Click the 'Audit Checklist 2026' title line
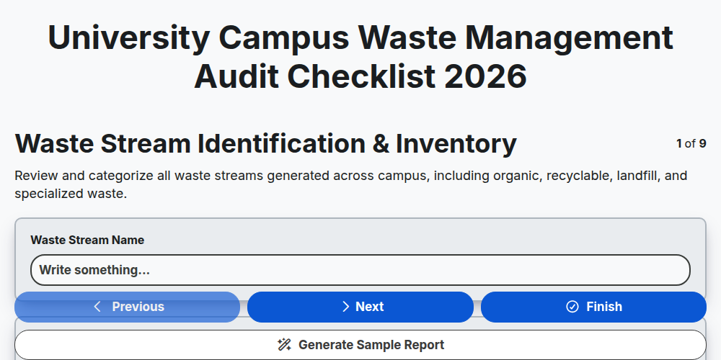721x360 pixels. click(360, 77)
